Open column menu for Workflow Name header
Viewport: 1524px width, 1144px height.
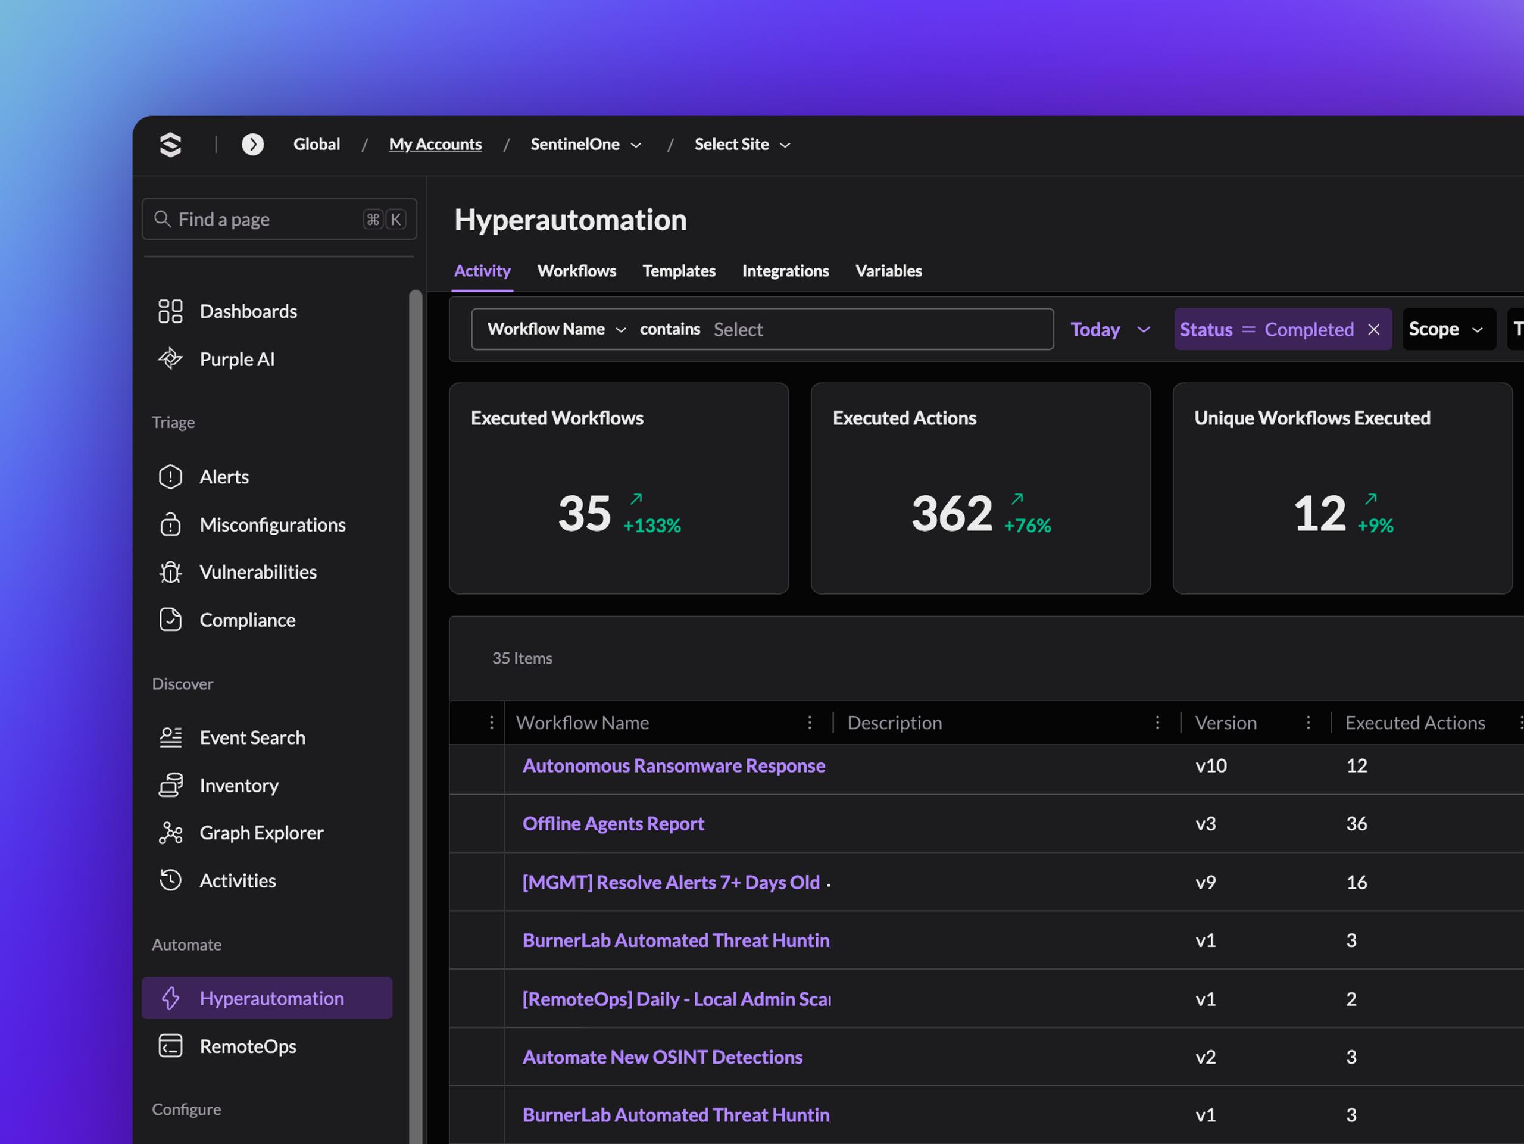click(810, 723)
